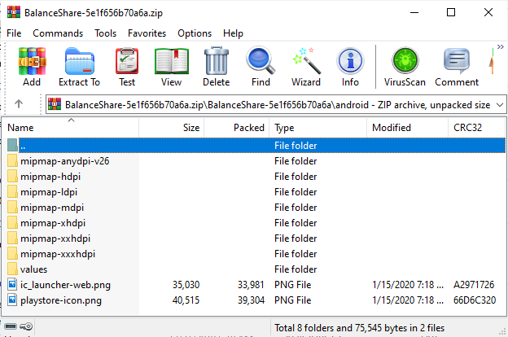
Task: Click CRC32 value 66D6C320
Action: (x=475, y=300)
